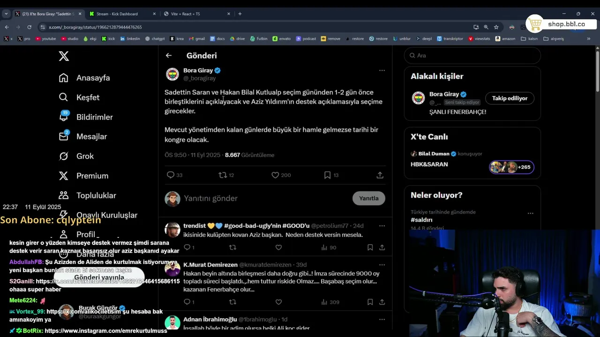This screenshot has width=600, height=337.
Task: Open Bildirimler notifications
Action: click(x=86, y=117)
